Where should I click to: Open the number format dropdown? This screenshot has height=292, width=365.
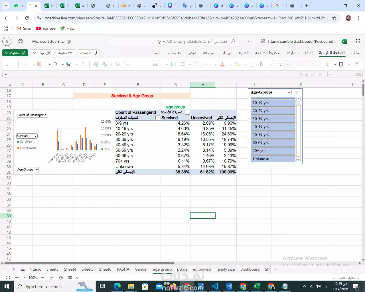[x=128, y=64]
